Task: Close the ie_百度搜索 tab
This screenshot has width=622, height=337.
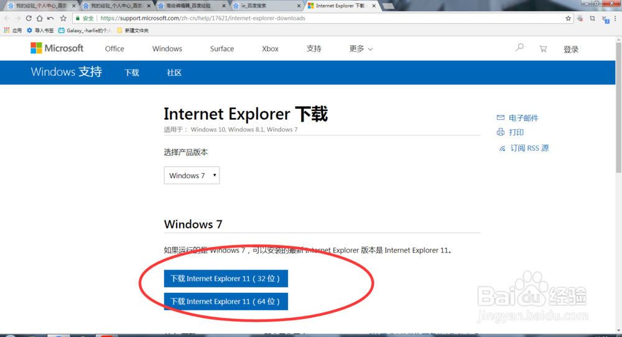Action: (x=299, y=6)
